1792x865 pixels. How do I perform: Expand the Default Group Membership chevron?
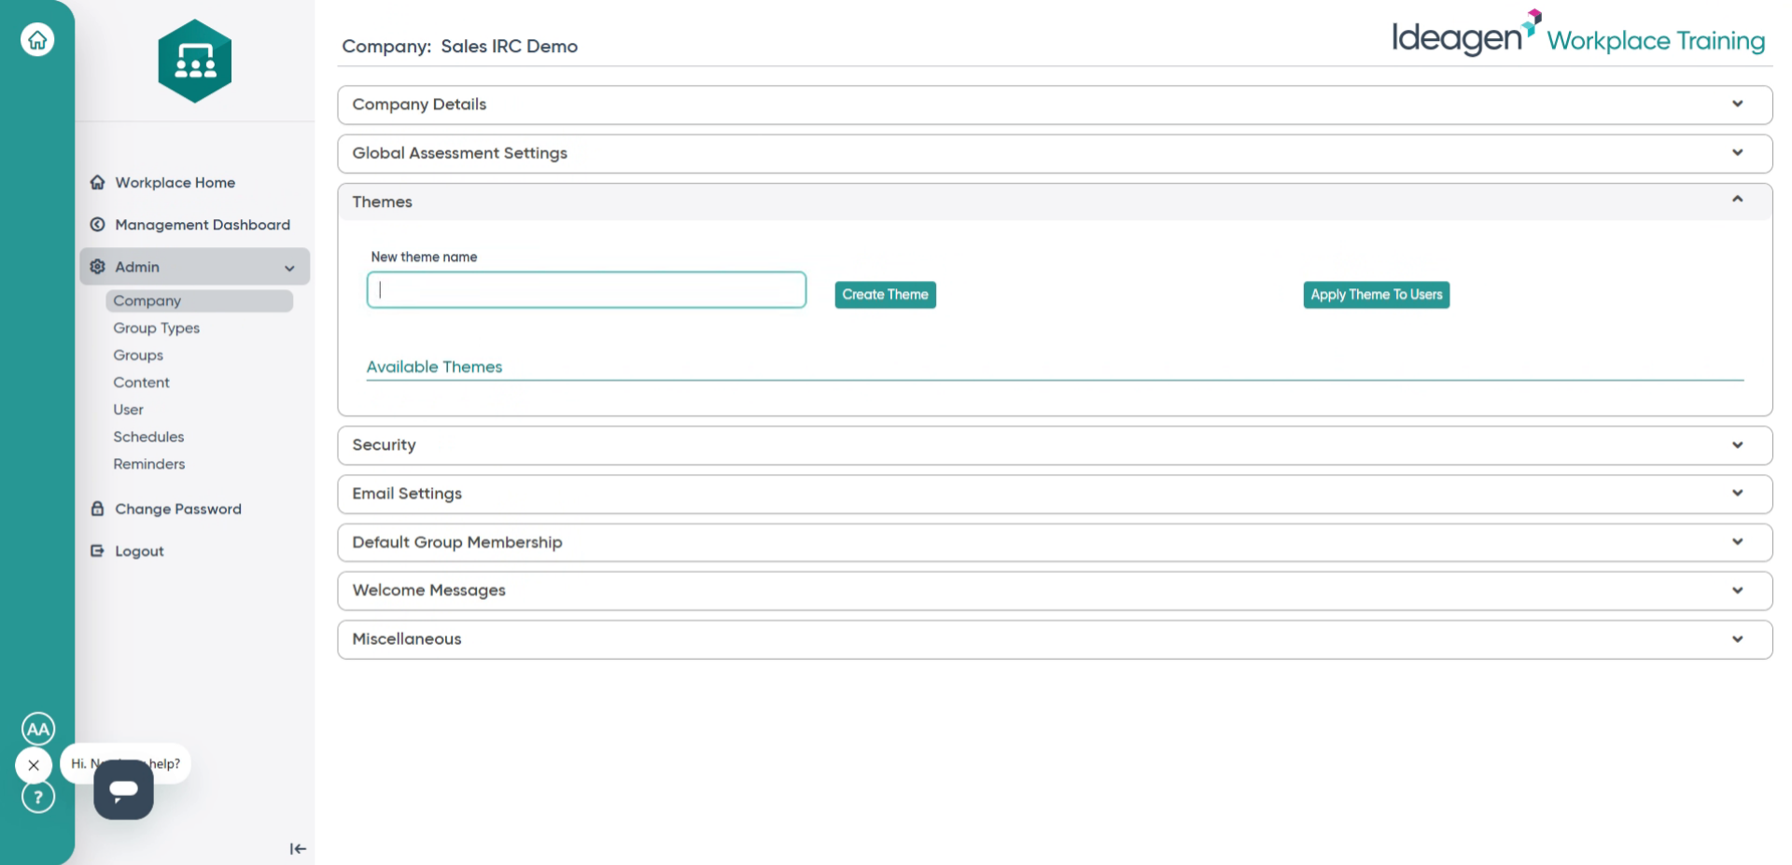click(x=1737, y=541)
